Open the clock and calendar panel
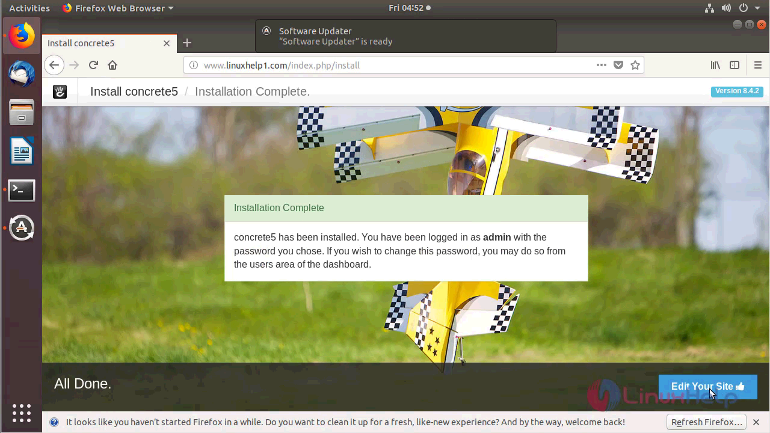This screenshot has height=433, width=770. coord(410,8)
